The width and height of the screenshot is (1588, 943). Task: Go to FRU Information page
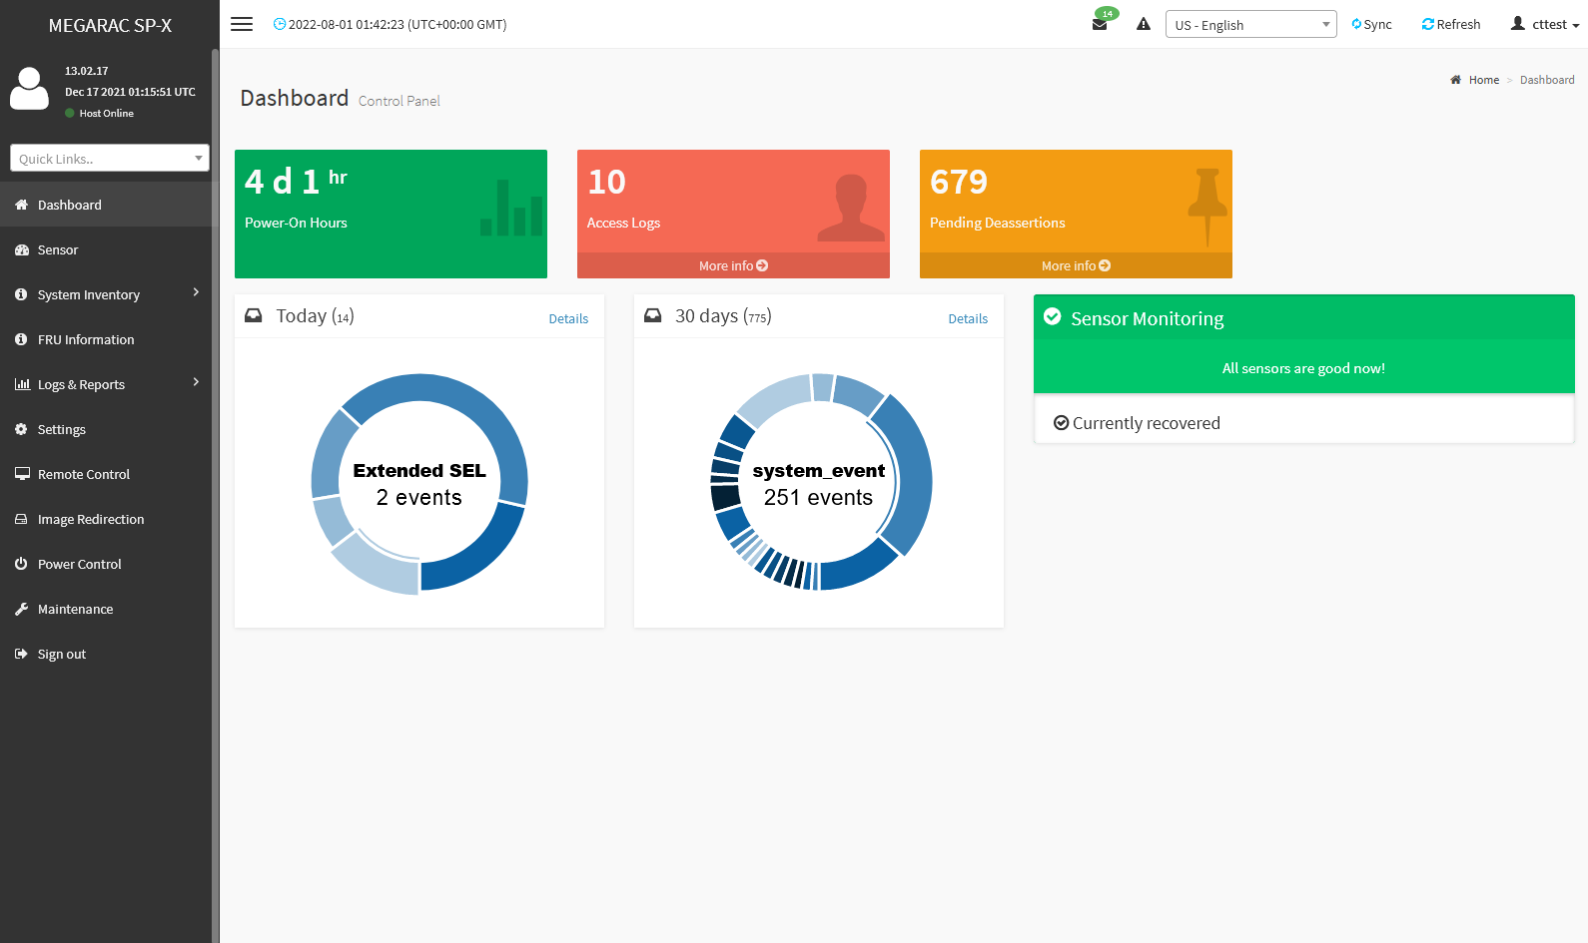(x=86, y=339)
